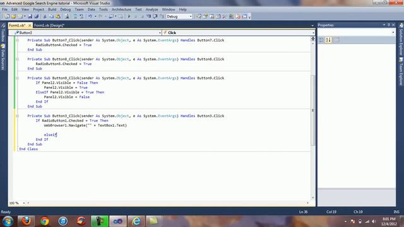404x227 pixels.
Task: Click the taskbar volume speaker icon
Action: [x=374, y=221]
